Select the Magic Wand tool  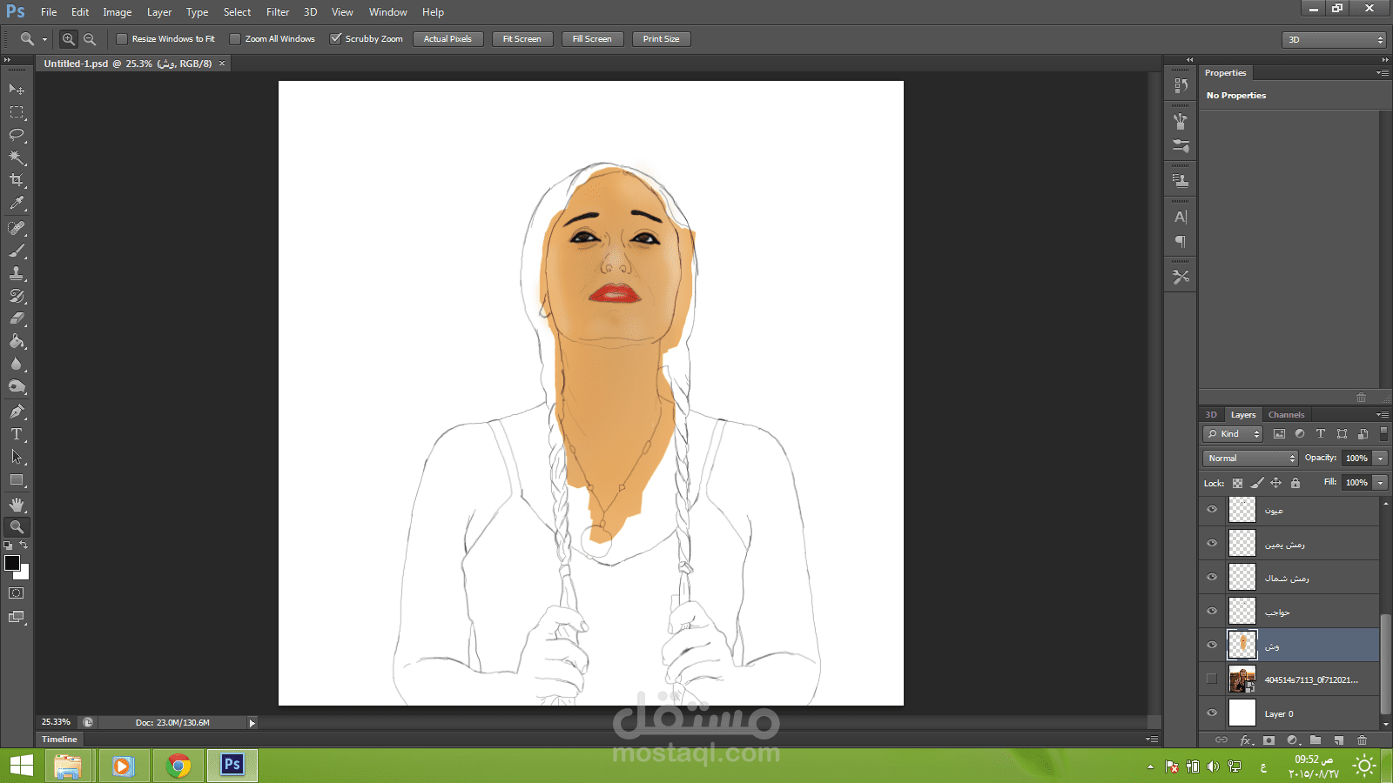point(17,157)
